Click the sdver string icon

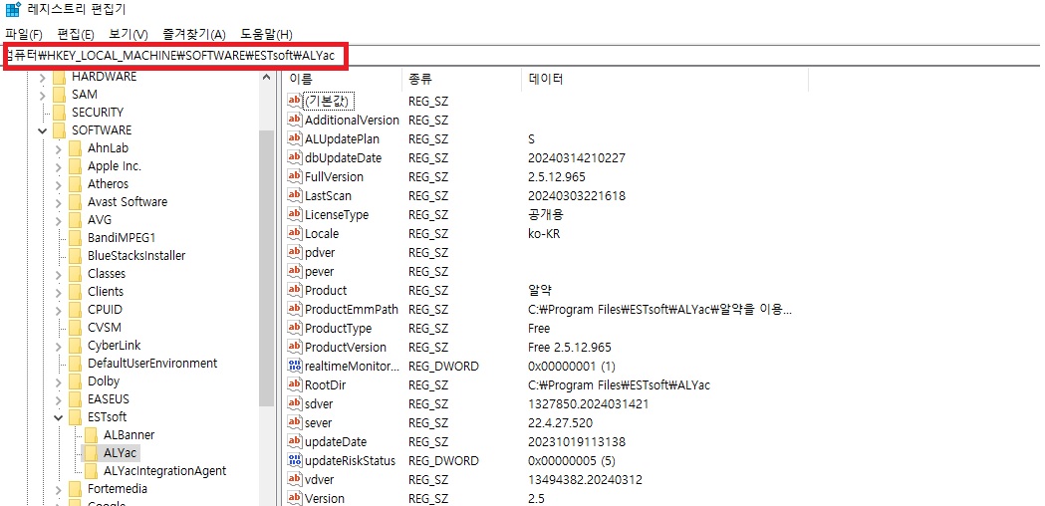pyautogui.click(x=295, y=404)
